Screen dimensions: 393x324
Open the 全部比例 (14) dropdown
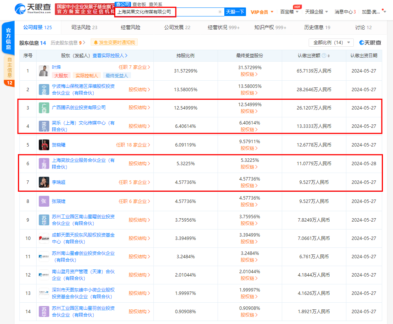[331, 43]
